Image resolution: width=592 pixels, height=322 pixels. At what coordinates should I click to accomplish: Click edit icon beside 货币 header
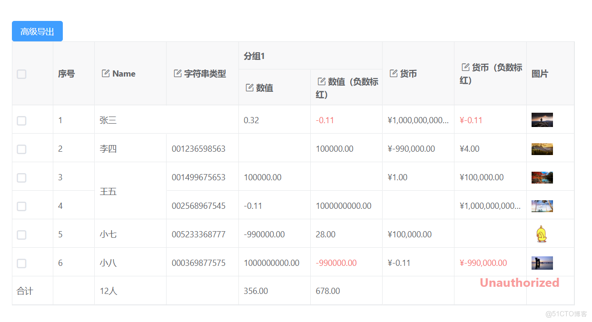pyautogui.click(x=394, y=73)
